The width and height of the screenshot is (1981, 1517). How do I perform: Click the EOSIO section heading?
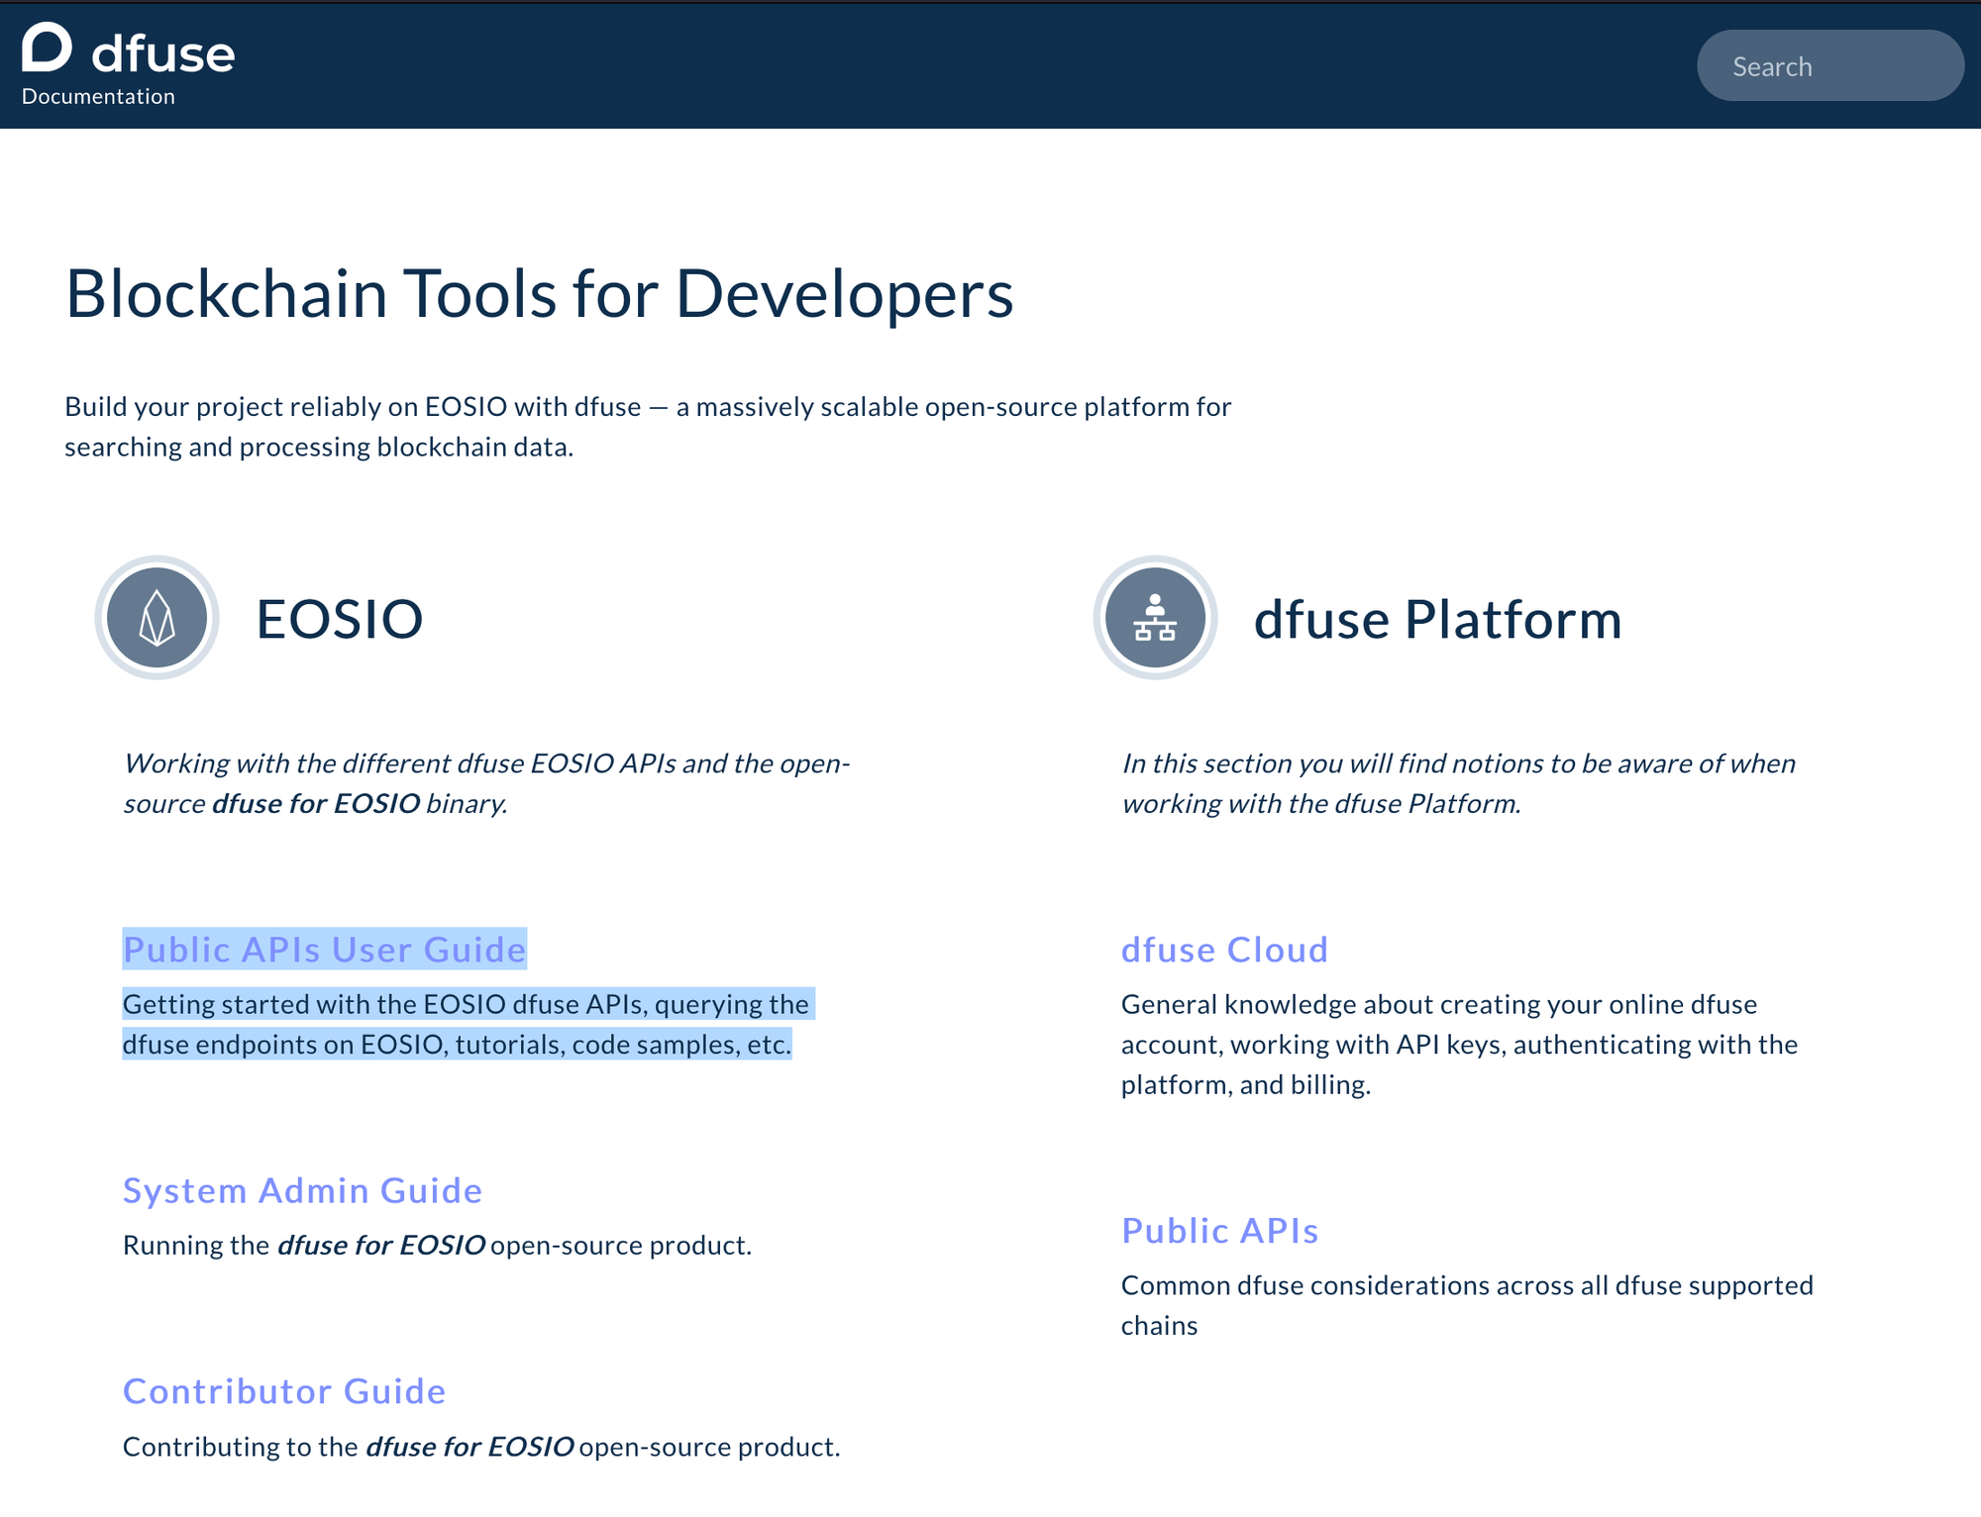point(340,619)
